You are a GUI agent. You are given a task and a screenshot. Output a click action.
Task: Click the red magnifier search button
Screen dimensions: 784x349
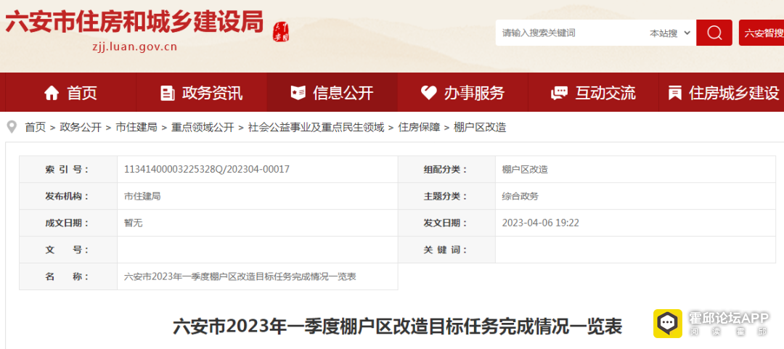click(x=714, y=33)
